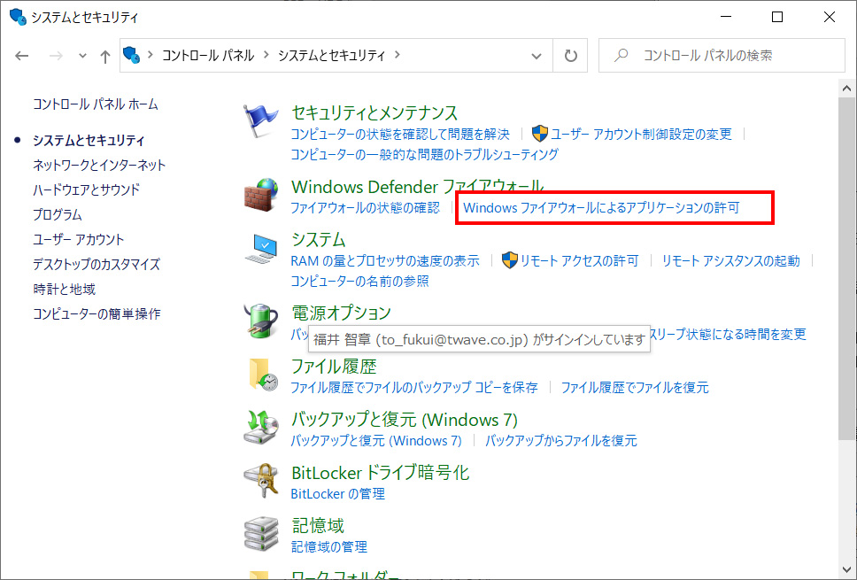Open 時計と地域 category
This screenshot has width=857, height=580.
[64, 289]
